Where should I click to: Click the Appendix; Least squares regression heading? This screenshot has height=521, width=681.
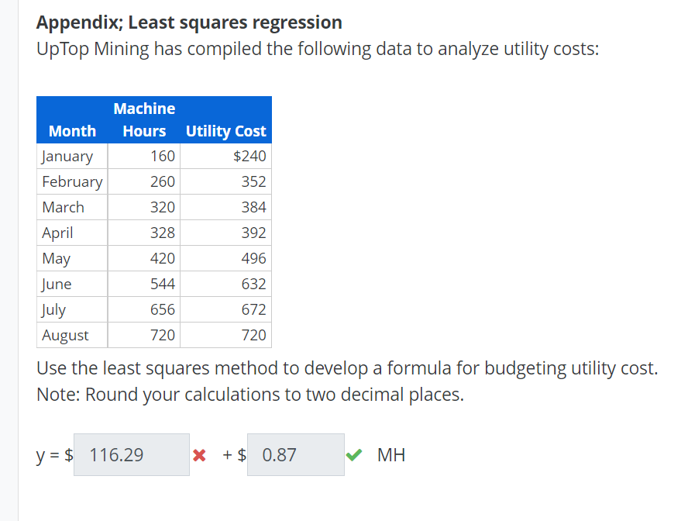(x=188, y=22)
